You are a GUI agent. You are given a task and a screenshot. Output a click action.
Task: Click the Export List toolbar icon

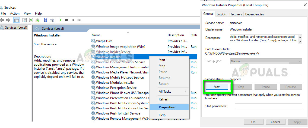click(x=37, y=20)
